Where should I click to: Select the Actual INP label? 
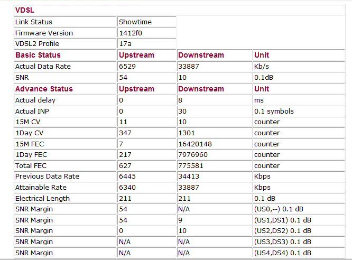[32, 111]
